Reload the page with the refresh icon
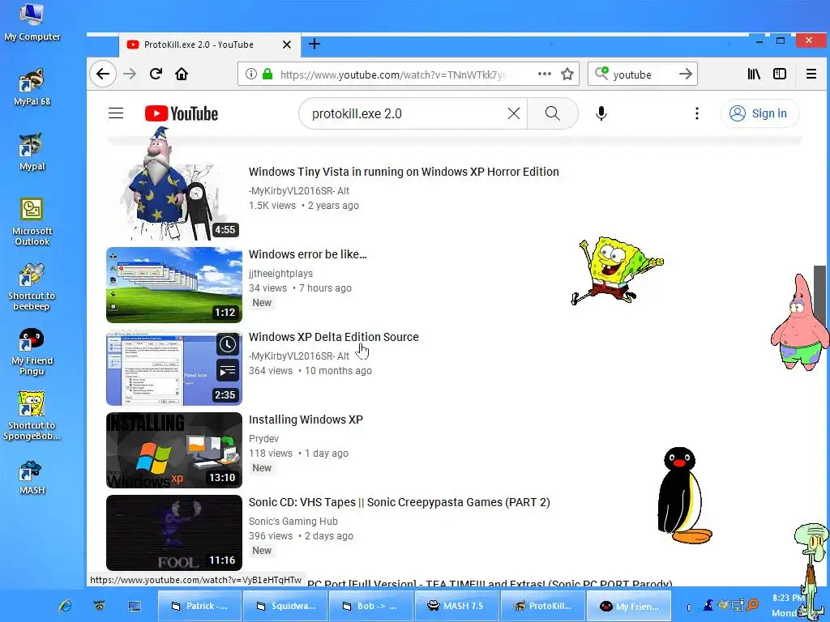The image size is (830, 622). coord(156,74)
